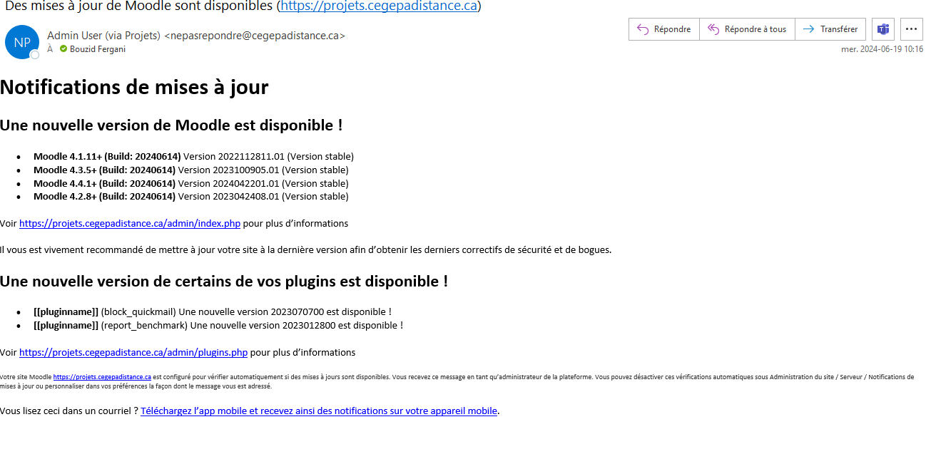The height and width of the screenshot is (459, 926).
Task: Click Répondre à tous button
Action: [747, 29]
